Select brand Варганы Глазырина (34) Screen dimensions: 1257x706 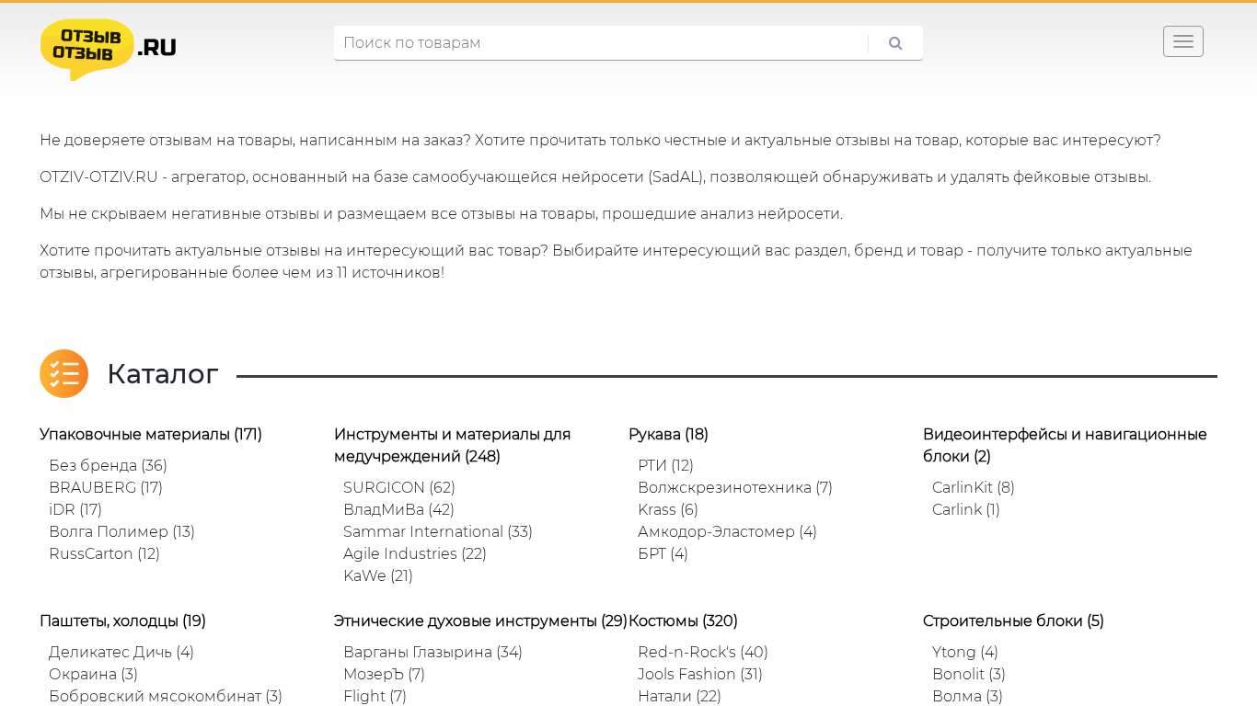[432, 652]
